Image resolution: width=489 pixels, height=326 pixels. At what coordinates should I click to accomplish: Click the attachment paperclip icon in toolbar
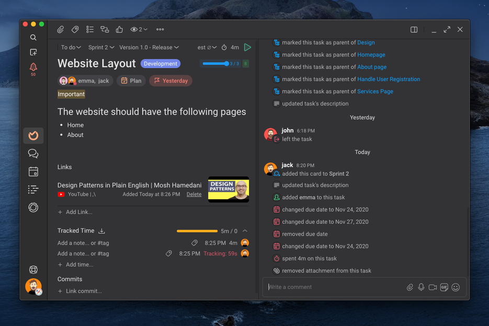point(61,30)
